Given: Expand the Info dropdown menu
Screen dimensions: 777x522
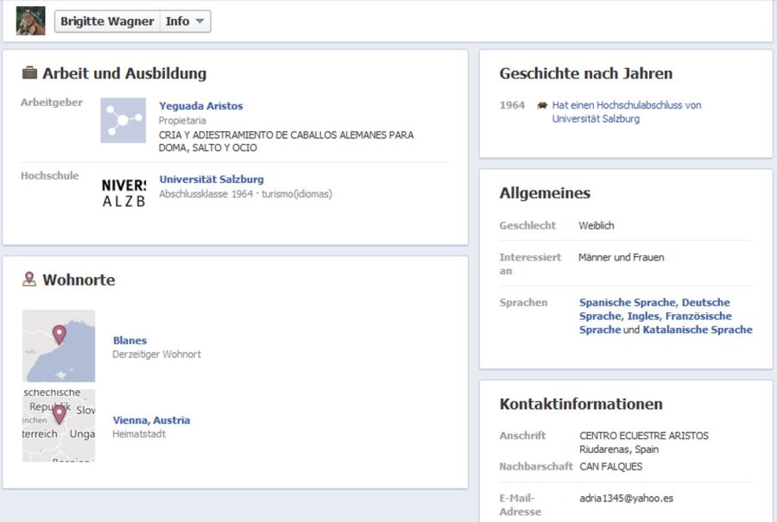Looking at the screenshot, I should pyautogui.click(x=186, y=22).
